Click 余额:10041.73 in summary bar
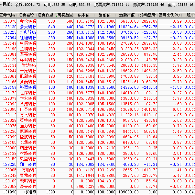 click(x=27, y=5)
